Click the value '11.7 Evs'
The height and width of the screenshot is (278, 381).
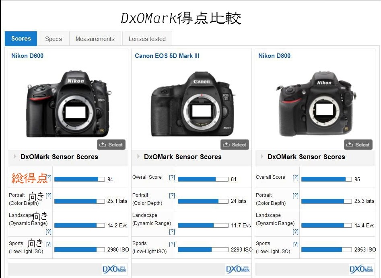[241, 225]
